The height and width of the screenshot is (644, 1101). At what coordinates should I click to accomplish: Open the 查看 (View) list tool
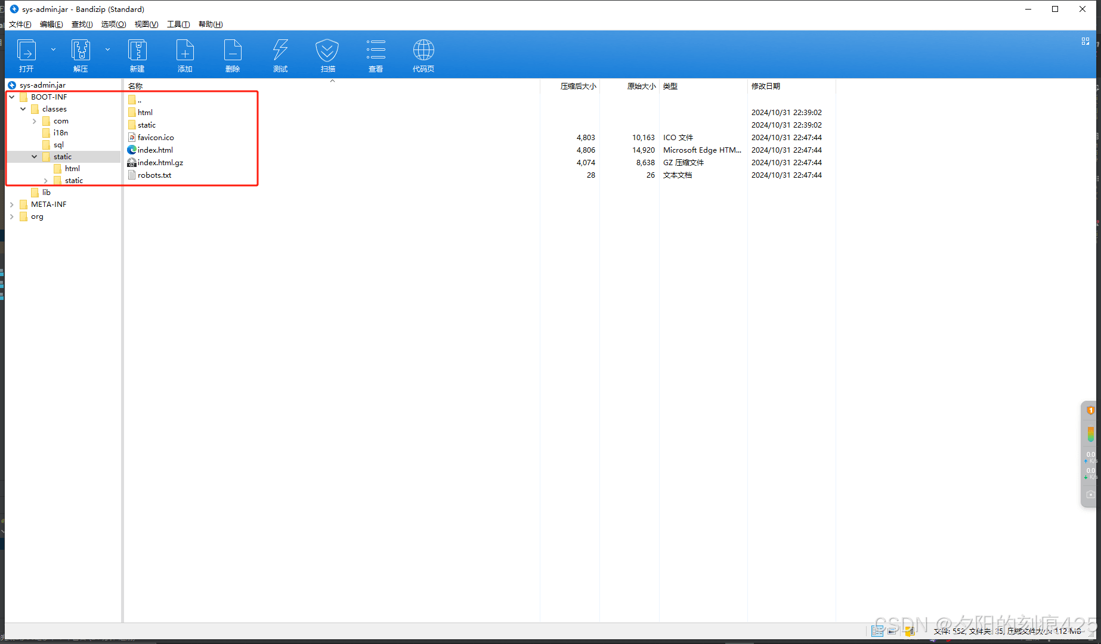376,55
